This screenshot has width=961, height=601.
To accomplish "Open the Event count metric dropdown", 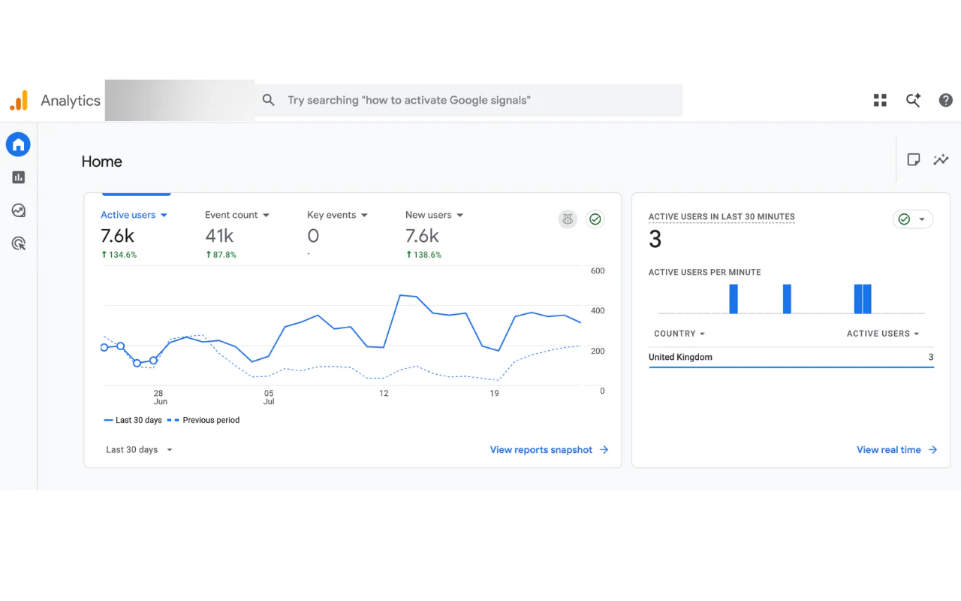I will pyautogui.click(x=237, y=215).
